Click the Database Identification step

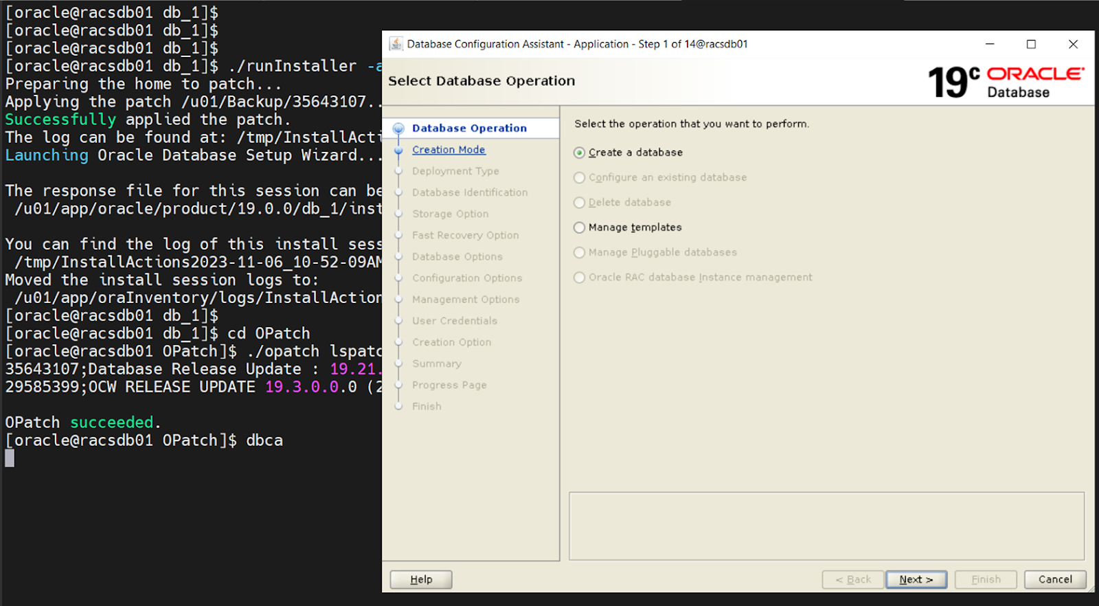click(470, 192)
